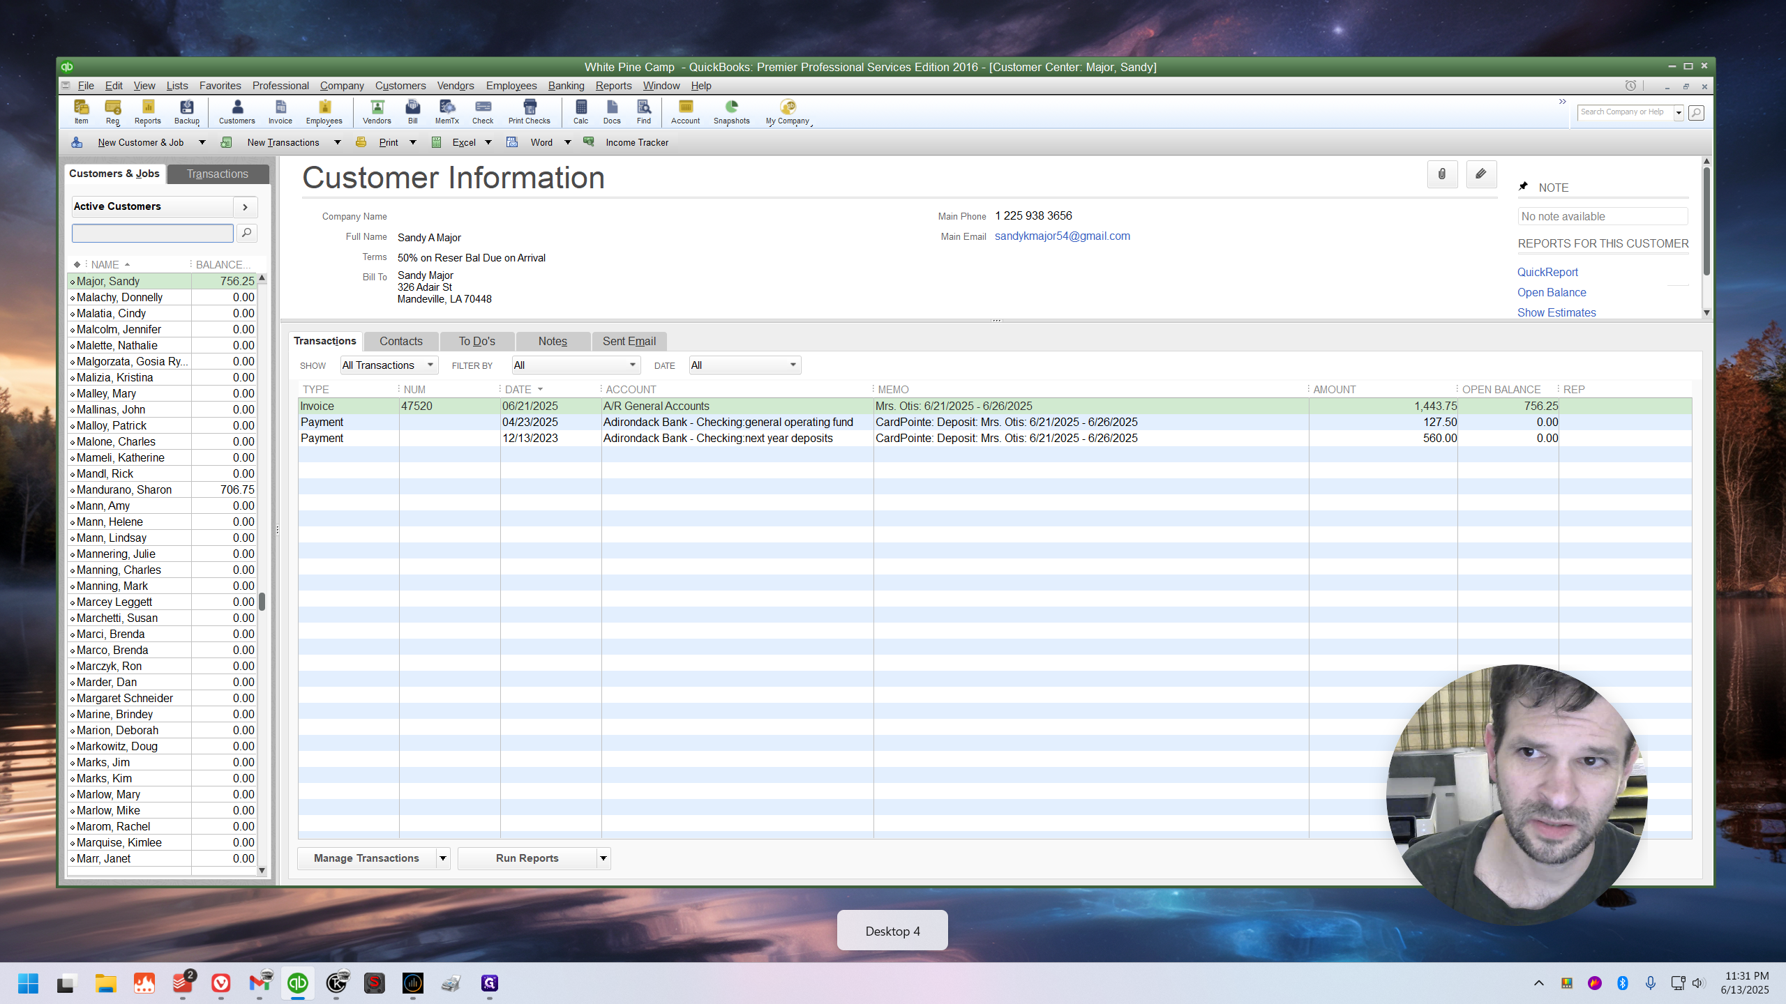Click the Search Company or Help field

tap(1626, 112)
